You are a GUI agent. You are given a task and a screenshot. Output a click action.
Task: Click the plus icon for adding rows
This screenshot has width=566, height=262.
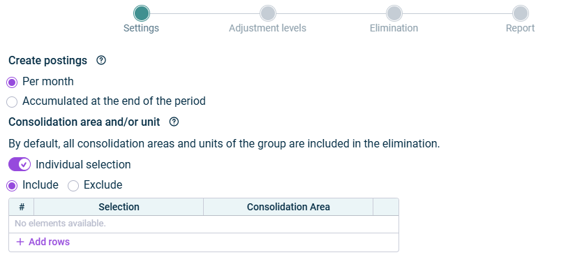[20, 242]
